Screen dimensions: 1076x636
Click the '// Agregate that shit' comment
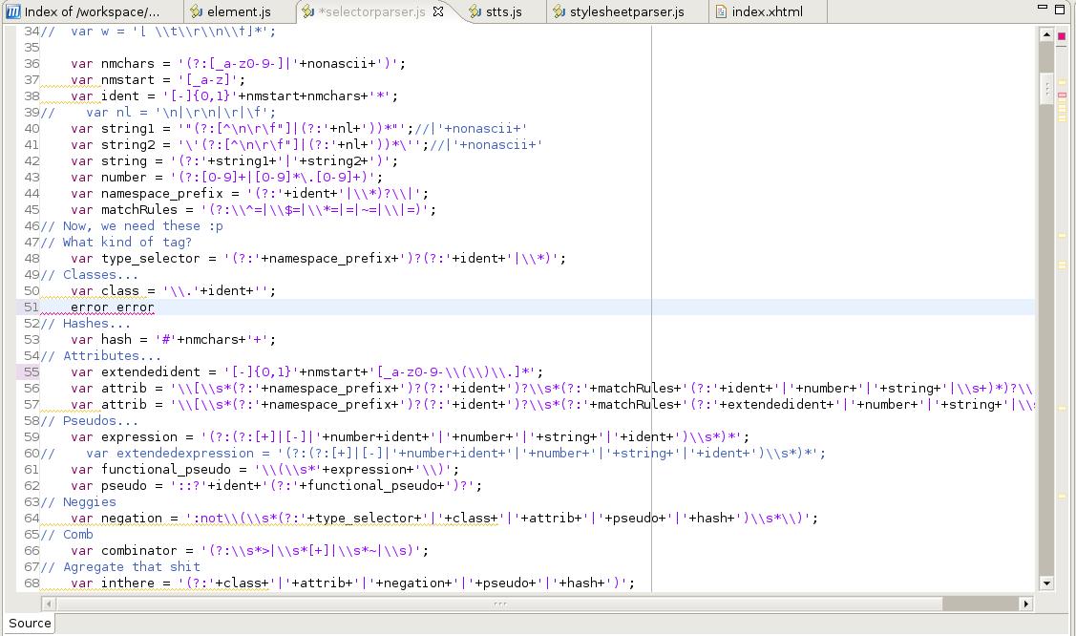[120, 566]
